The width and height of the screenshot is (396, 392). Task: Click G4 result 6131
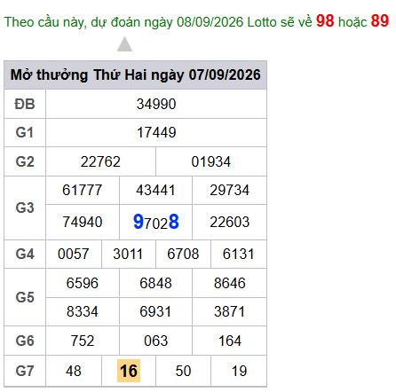(239, 254)
